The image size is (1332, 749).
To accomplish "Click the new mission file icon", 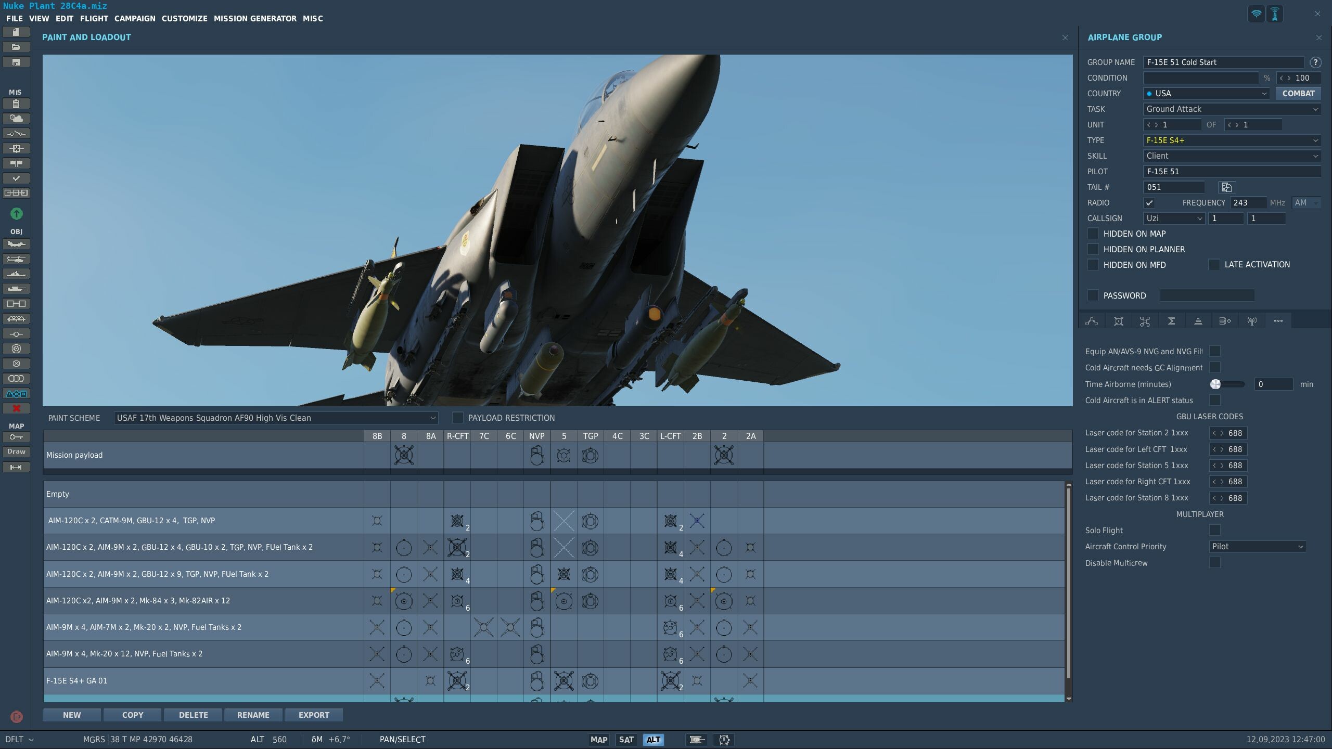I will tap(16, 32).
